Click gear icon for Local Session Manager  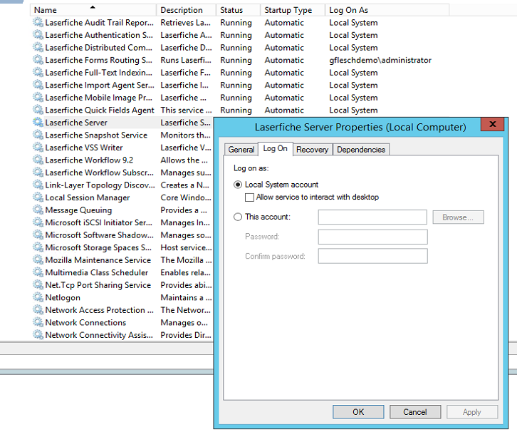click(38, 197)
